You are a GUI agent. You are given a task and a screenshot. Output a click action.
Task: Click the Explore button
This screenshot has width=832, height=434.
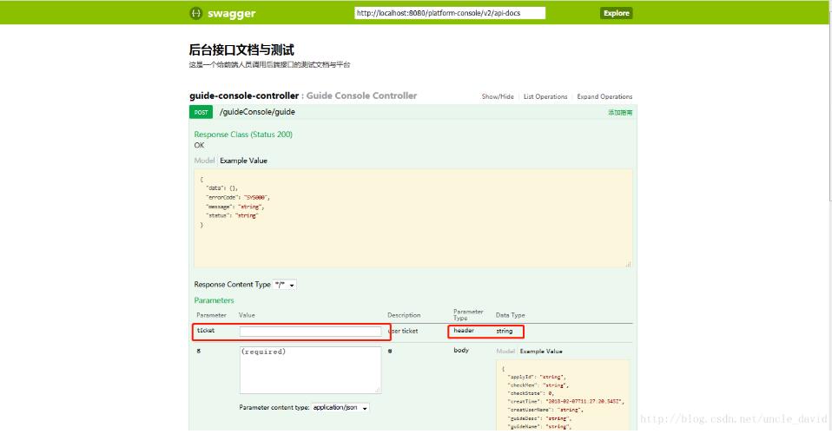click(616, 13)
